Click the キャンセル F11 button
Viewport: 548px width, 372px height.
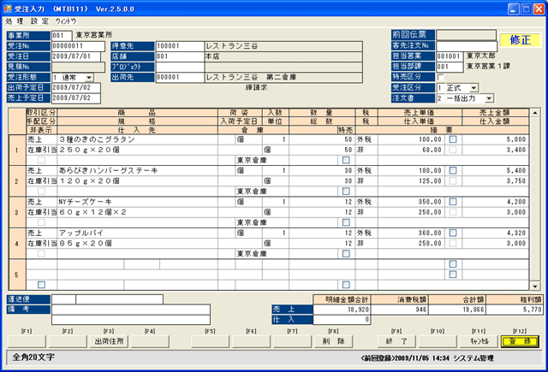pos(479,341)
